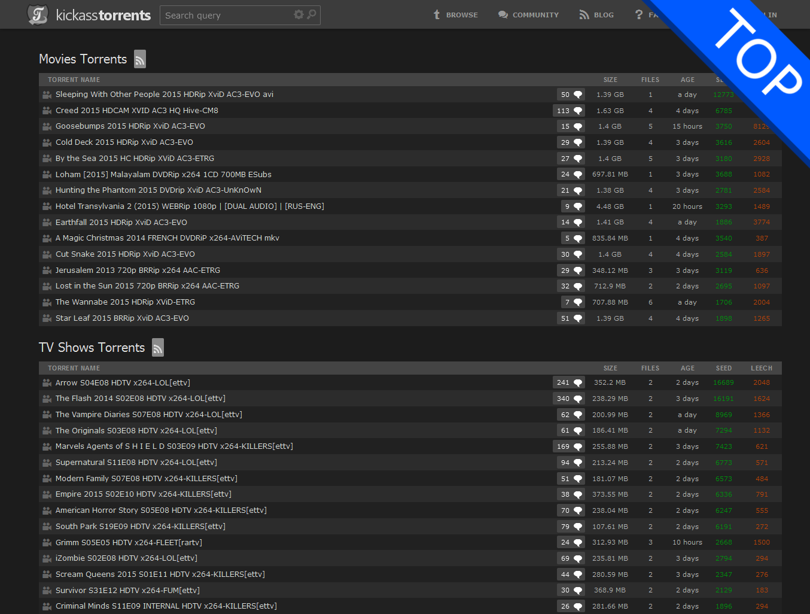Open comments bubble for By the Sea 2015
This screenshot has width=810, height=614.
click(571, 159)
